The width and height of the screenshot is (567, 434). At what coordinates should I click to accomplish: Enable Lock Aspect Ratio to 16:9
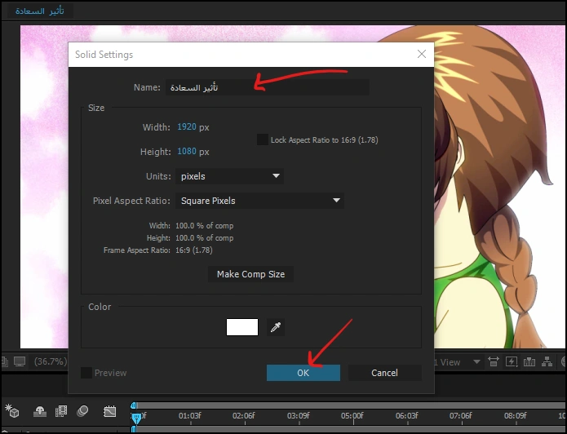[263, 139]
